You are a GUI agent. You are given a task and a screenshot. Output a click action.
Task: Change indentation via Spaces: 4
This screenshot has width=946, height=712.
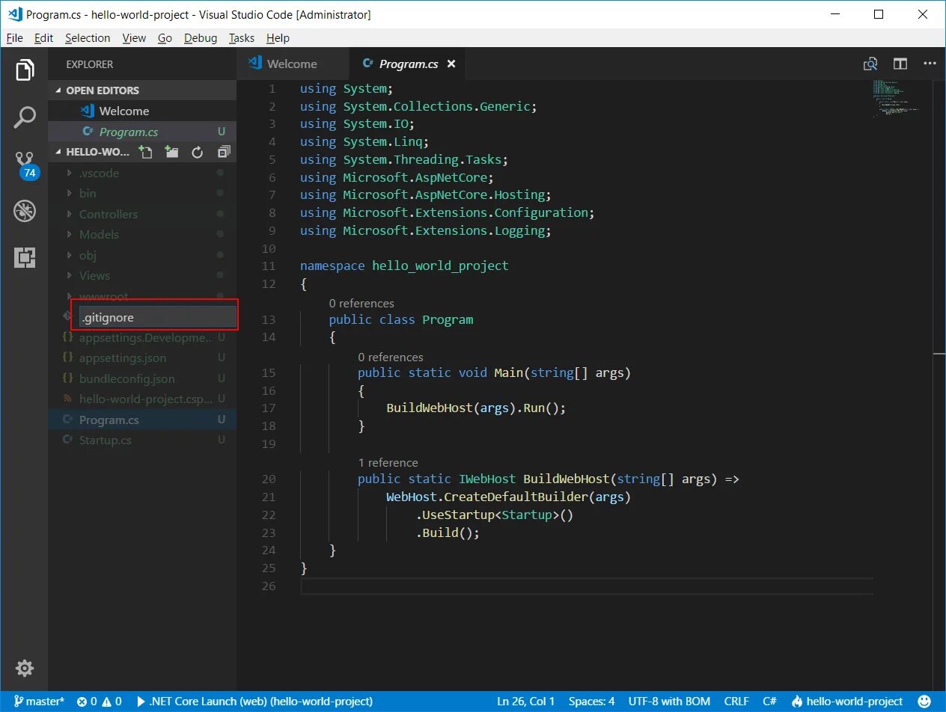click(x=592, y=702)
